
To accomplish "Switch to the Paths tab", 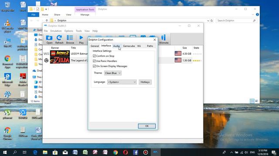I will click(x=150, y=46).
